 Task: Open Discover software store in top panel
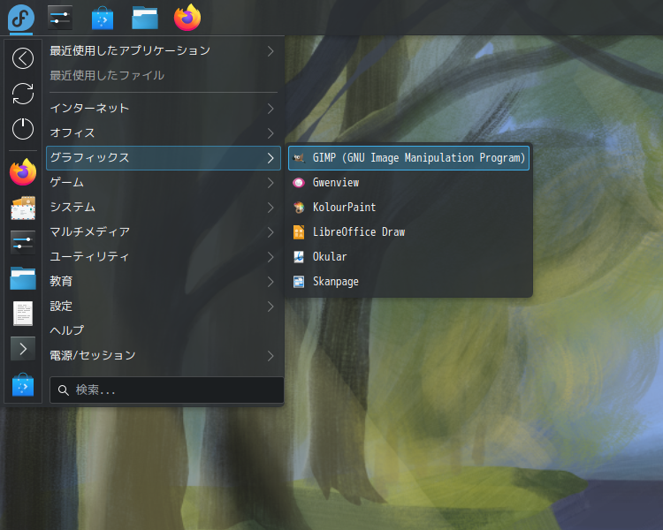(x=103, y=18)
